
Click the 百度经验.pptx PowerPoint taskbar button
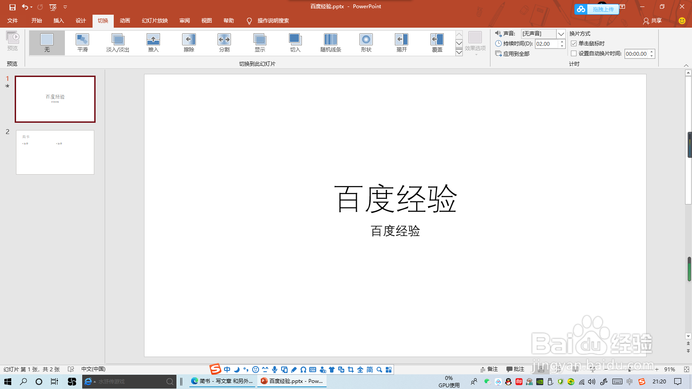point(292,381)
